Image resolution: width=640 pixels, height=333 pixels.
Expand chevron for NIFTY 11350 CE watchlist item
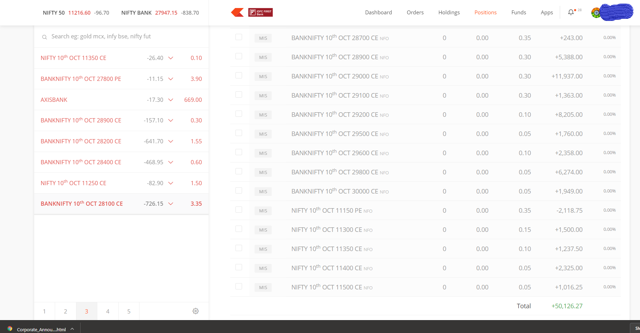171,58
